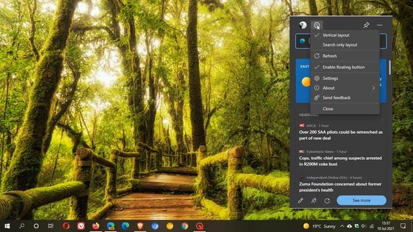
Task: Open Cortana circle on the taskbar
Action: [x=36, y=226]
